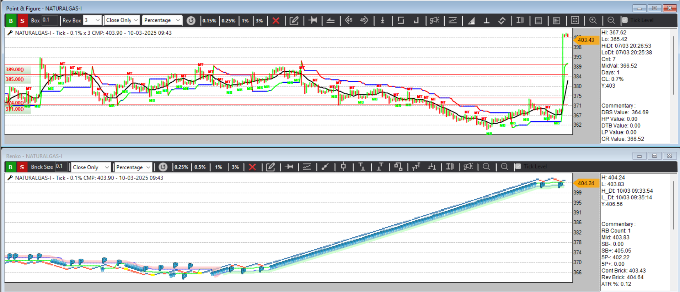Click red X delete icon in Renko toolbar
The image size is (680, 292).
coord(252,167)
